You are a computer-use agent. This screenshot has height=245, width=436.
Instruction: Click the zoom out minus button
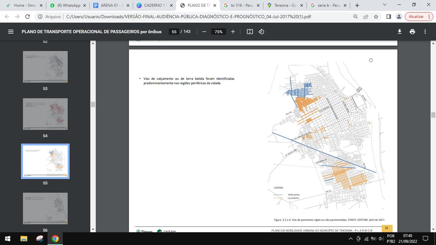pos(204,32)
